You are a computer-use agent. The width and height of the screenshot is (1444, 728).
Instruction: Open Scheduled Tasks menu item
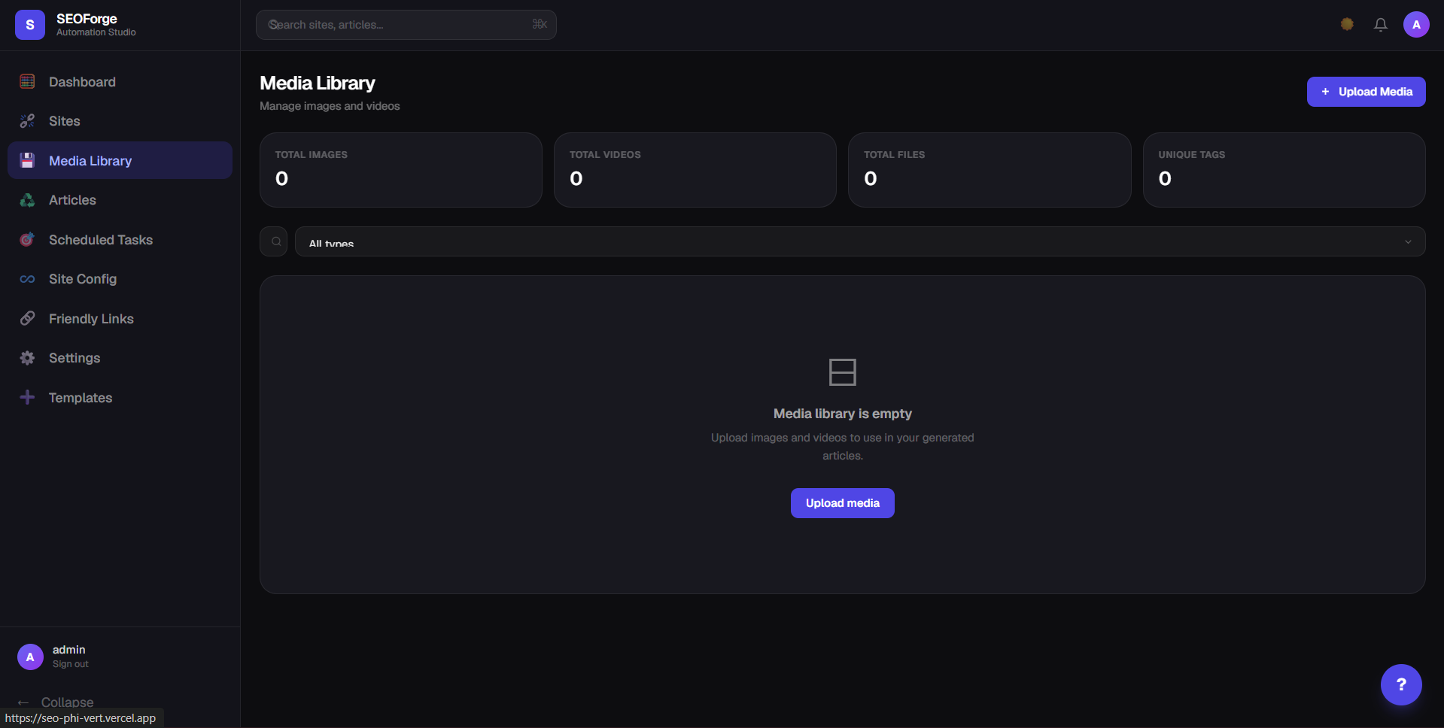[120, 239]
